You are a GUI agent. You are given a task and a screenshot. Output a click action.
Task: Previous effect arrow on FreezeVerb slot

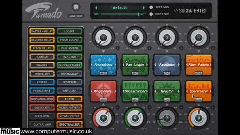(x=91, y=65)
